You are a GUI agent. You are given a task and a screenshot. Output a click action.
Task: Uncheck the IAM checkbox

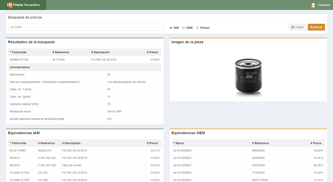click(171, 28)
